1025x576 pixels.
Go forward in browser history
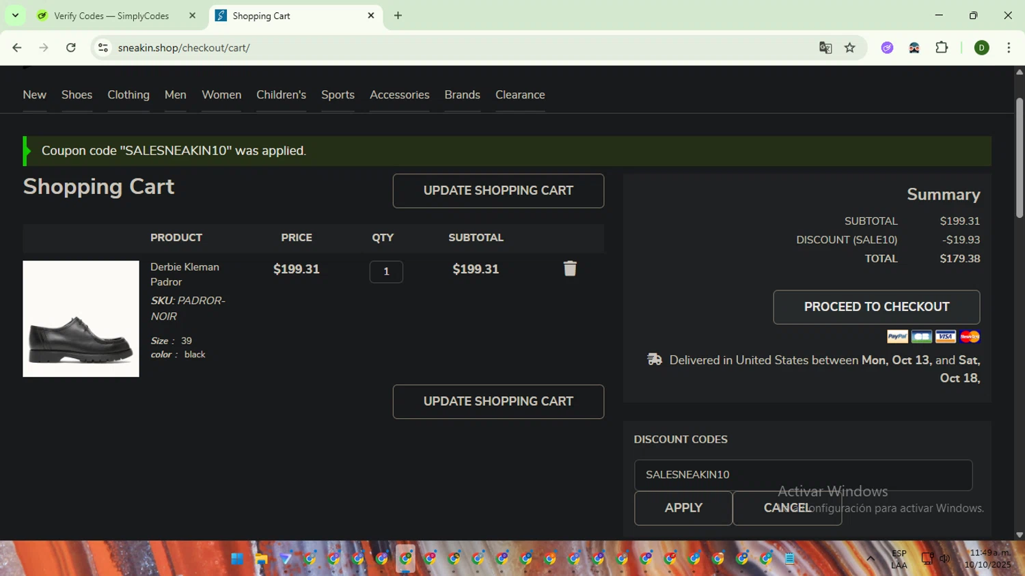coord(44,48)
